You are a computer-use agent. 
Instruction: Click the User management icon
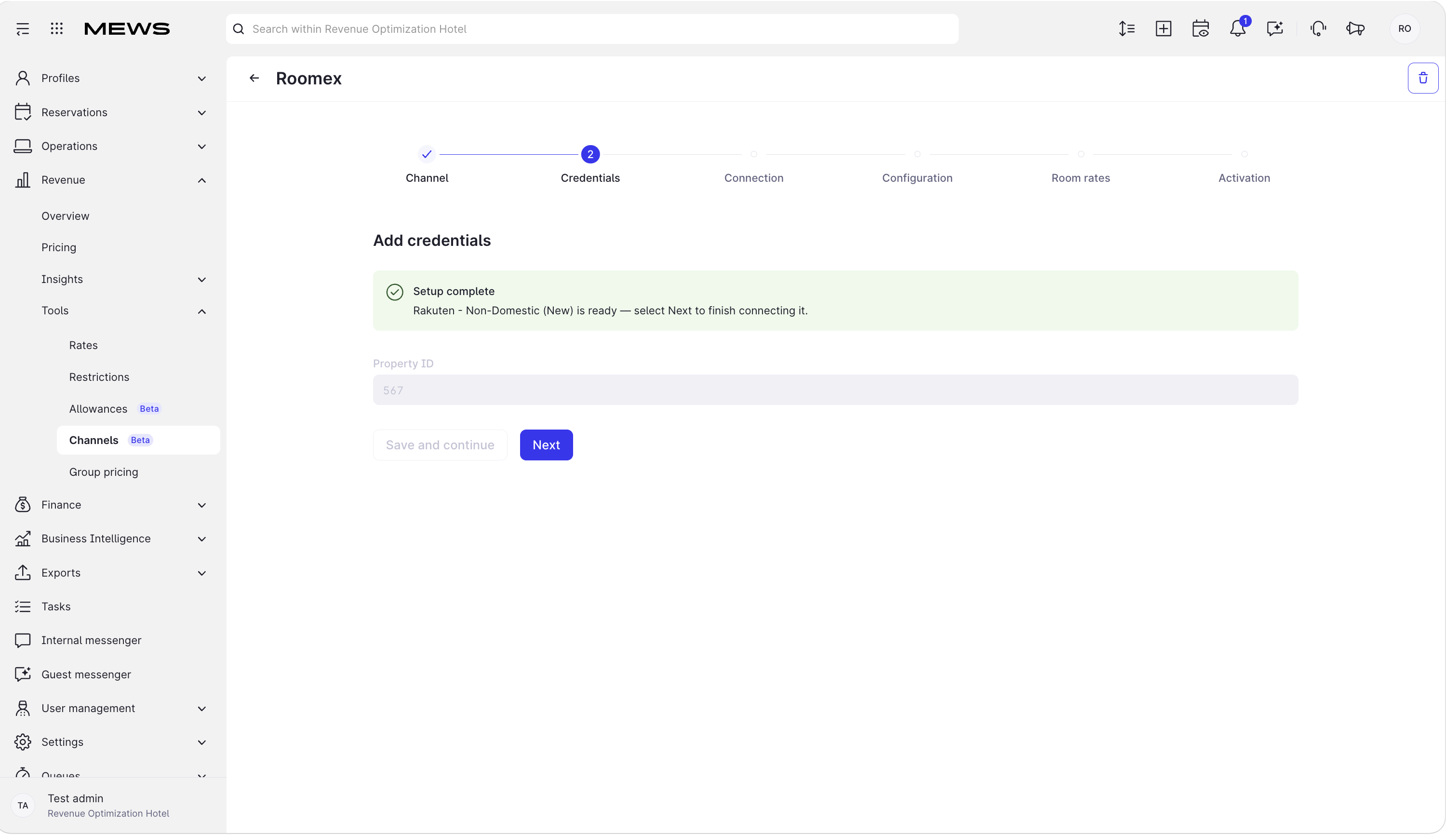click(23, 708)
